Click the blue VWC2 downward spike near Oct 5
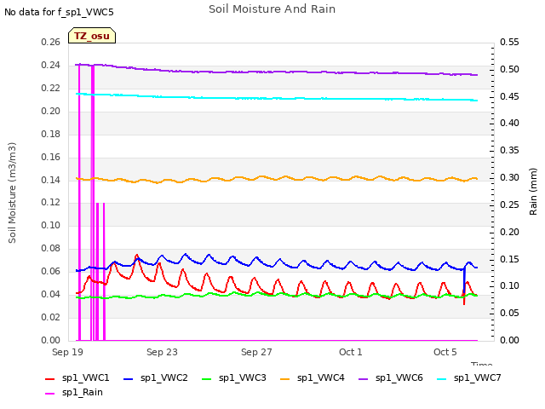 pos(464,280)
